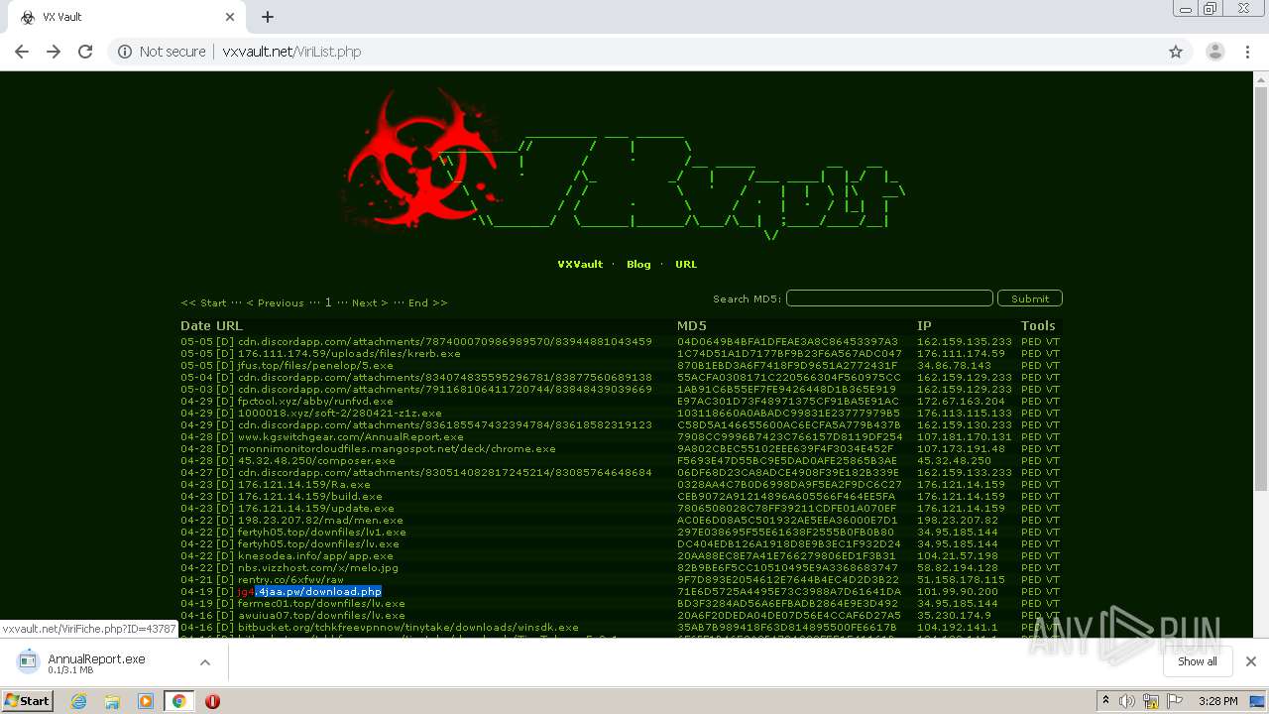
Task: Switch to Chrome taskbar icon
Action: 178,701
